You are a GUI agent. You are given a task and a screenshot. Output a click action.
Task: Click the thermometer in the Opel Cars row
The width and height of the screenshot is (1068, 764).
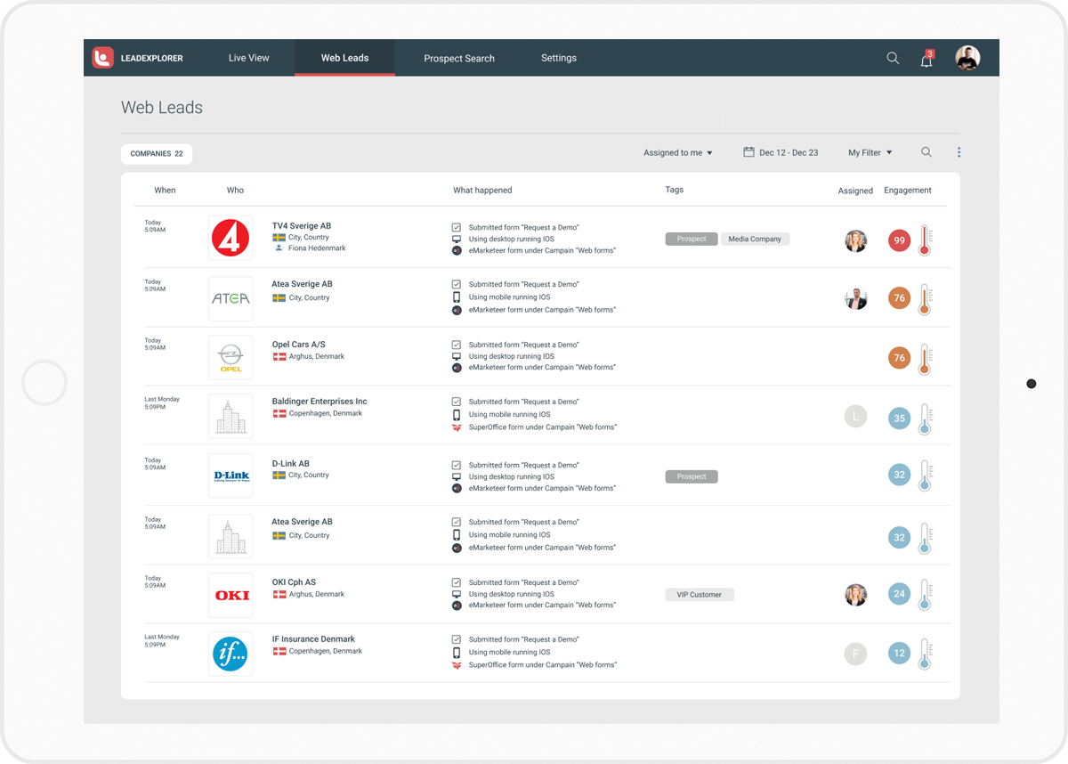925,359
